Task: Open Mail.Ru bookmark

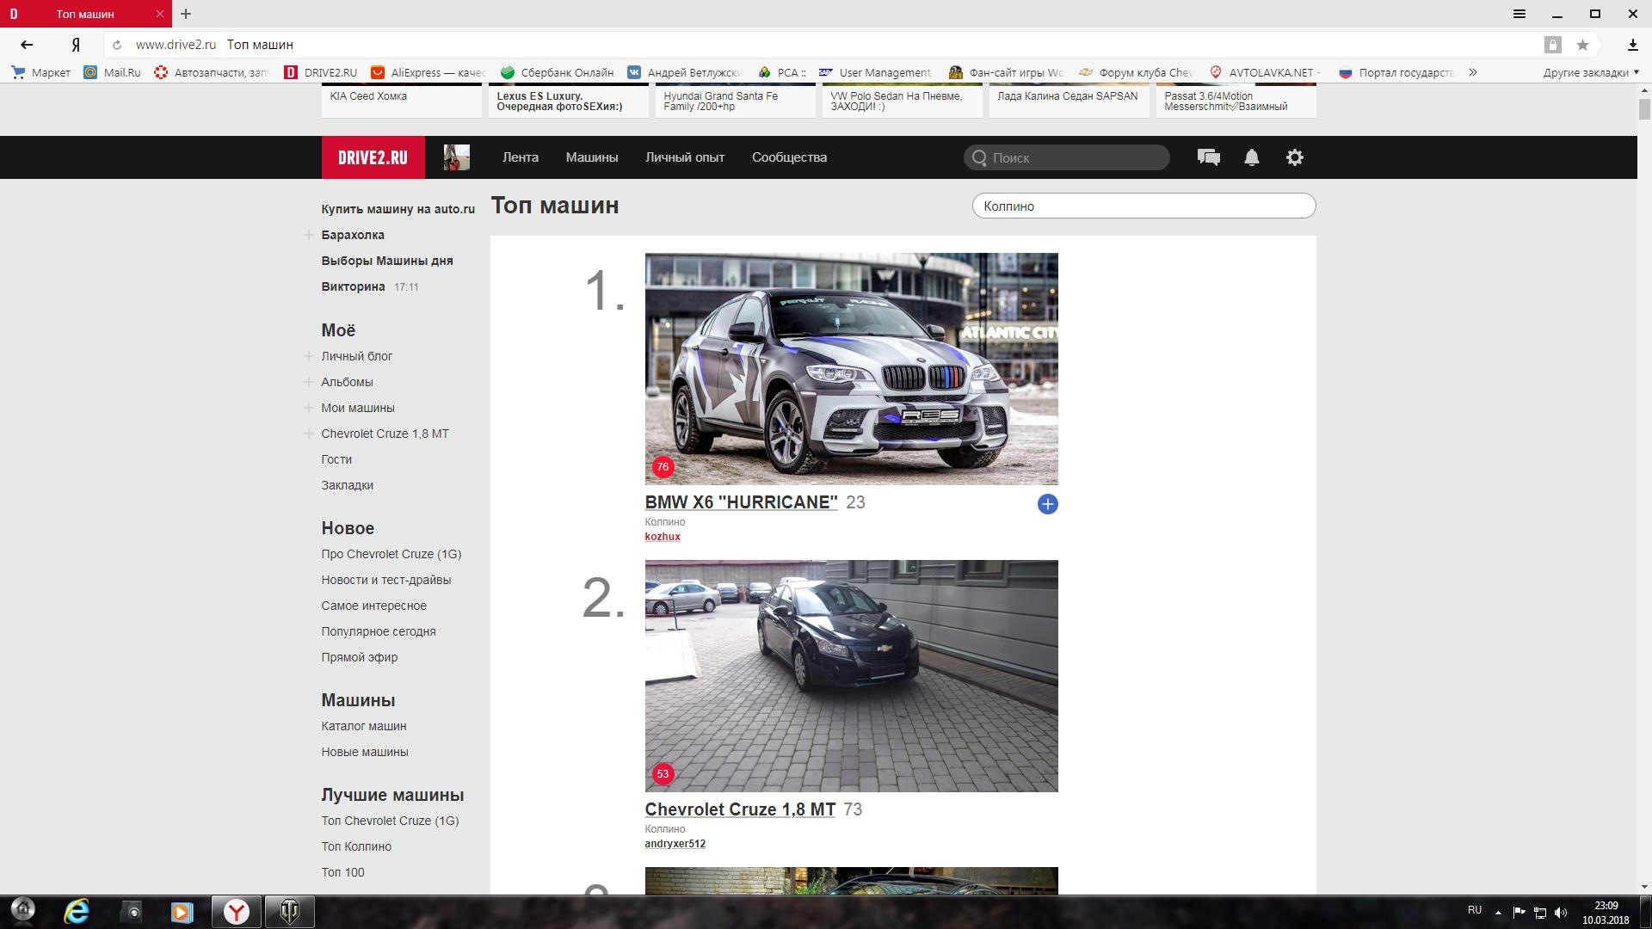Action: pos(112,72)
